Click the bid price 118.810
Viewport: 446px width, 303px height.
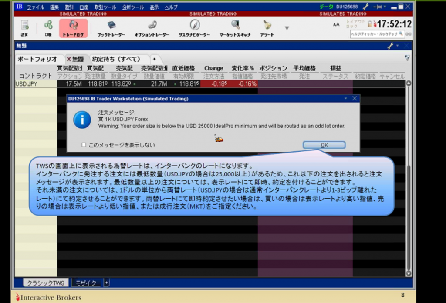coord(98,84)
